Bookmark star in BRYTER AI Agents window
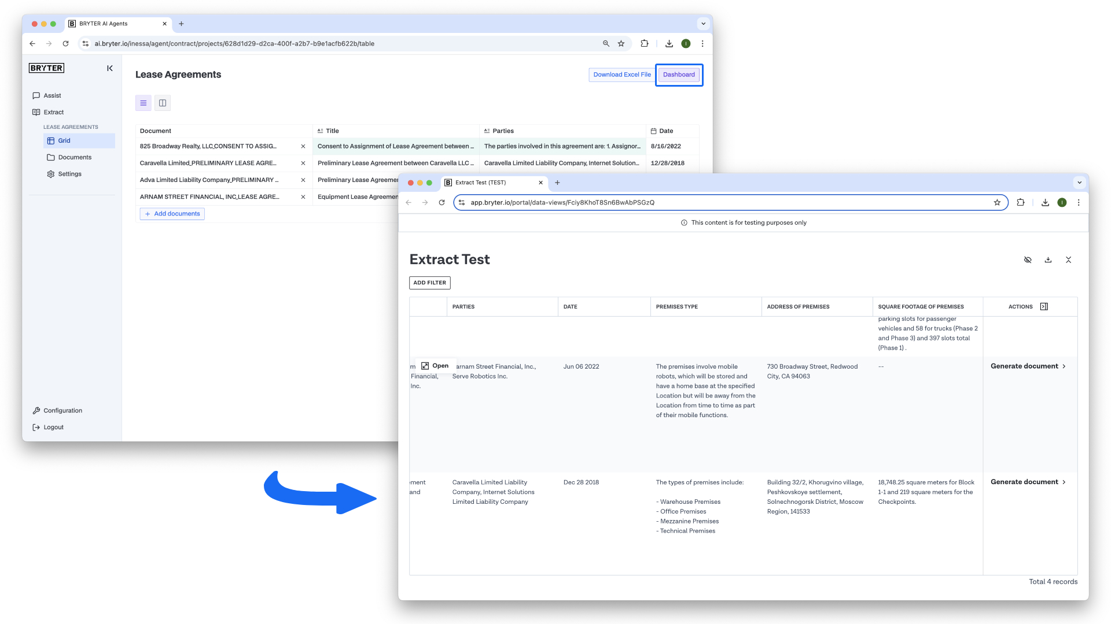 (621, 43)
